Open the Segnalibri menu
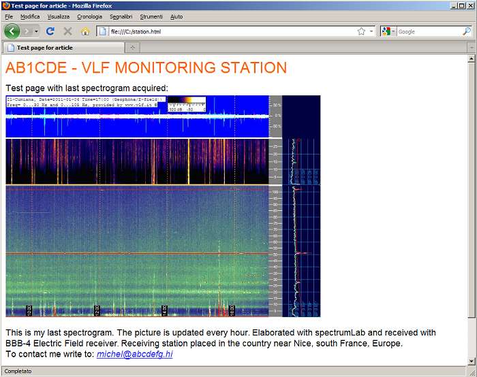The image size is (477, 377). [x=121, y=17]
